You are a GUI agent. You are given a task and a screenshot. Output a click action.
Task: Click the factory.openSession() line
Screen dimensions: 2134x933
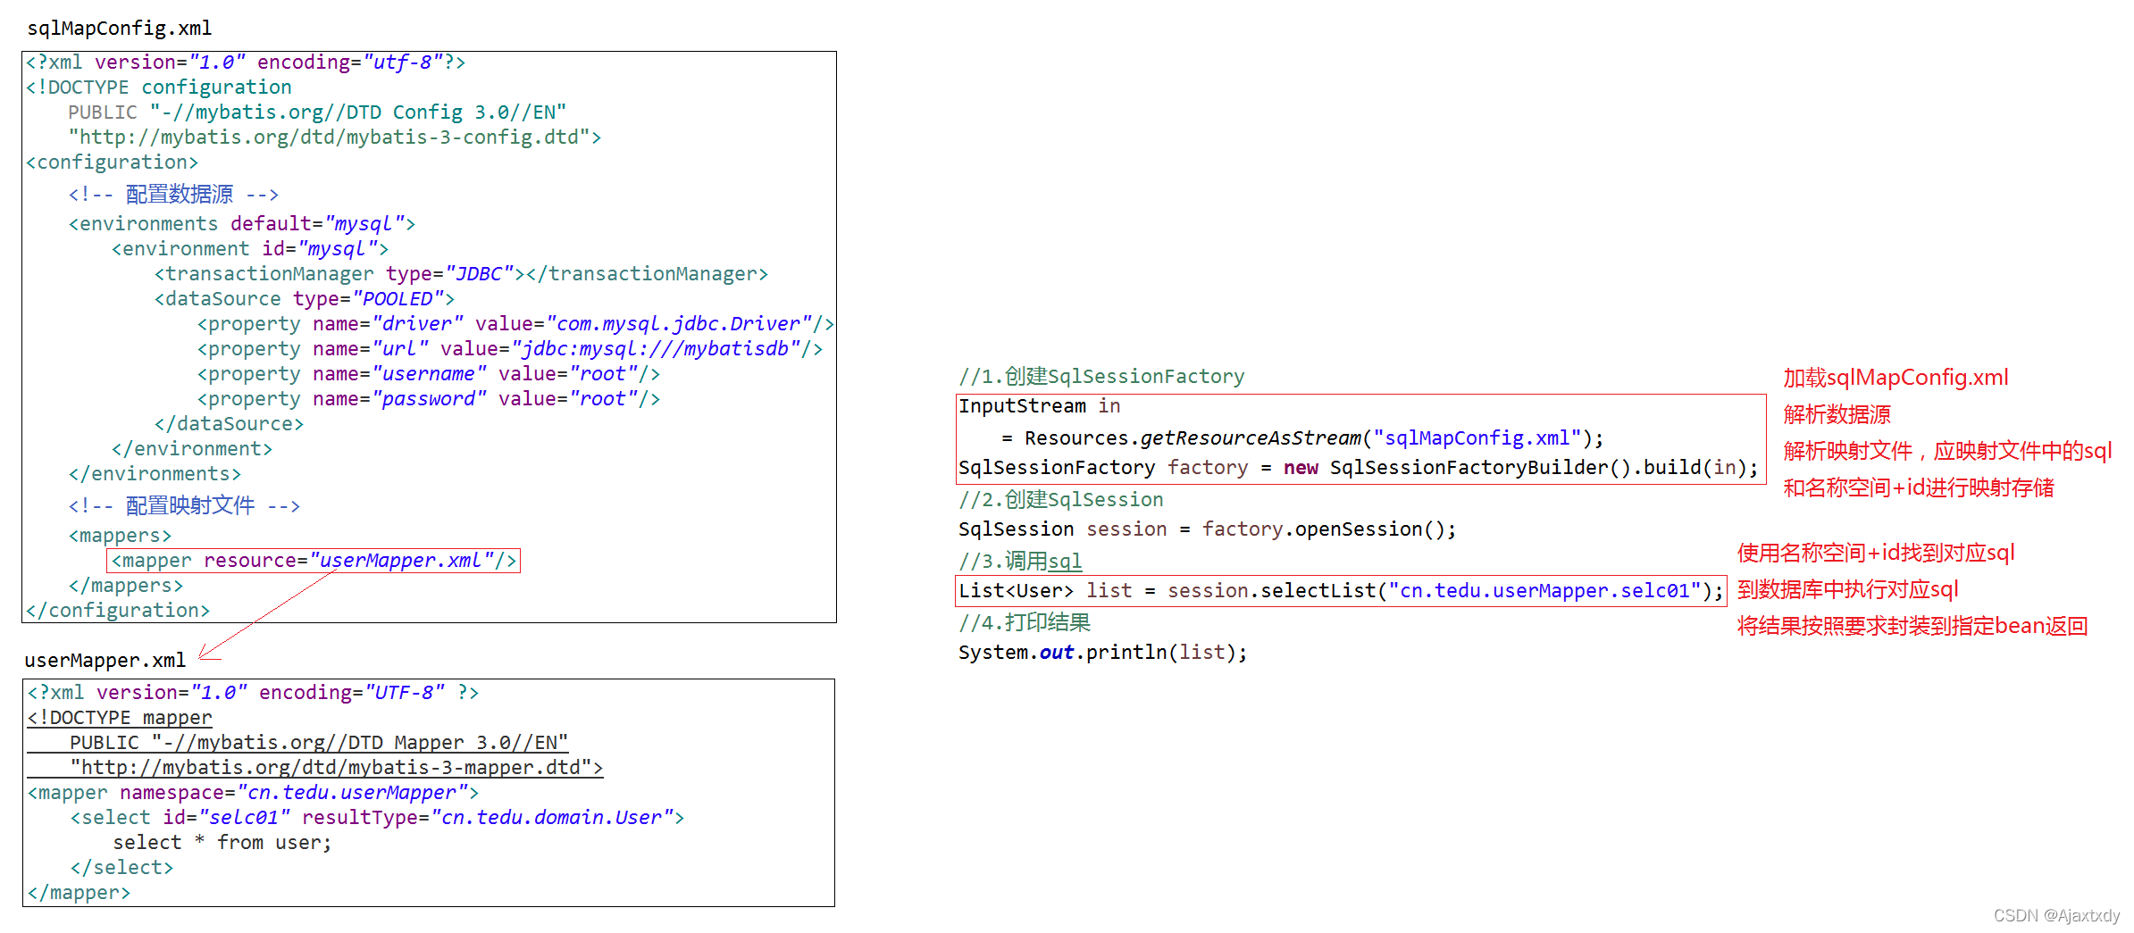pos(1208,529)
